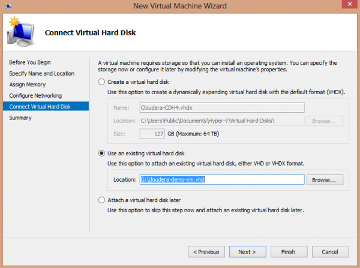Click the New Virtual Machine Wizard title text

coord(180,6)
